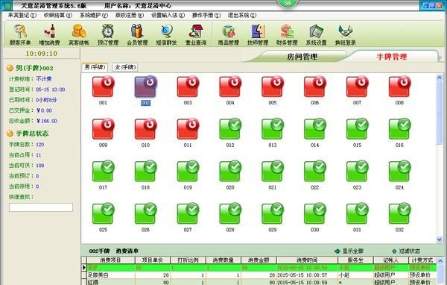Select available green card 027
Image resolution: width=447 pixels, height=285 pixels.
188,213
